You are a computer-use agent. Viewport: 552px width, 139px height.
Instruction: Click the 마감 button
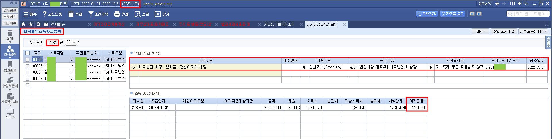point(480,32)
